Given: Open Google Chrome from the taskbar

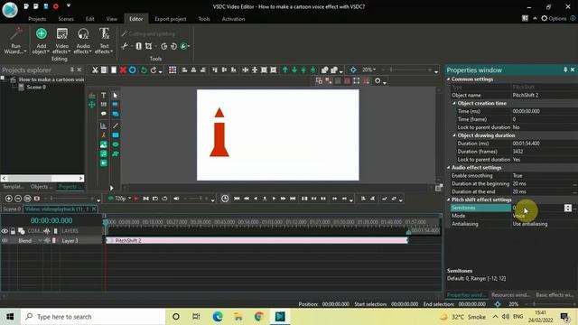Looking at the screenshot, I should point(259,316).
